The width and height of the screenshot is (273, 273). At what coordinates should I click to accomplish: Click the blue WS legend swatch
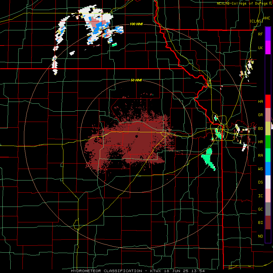tap(268, 169)
